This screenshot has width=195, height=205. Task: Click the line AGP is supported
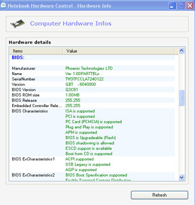81,169
